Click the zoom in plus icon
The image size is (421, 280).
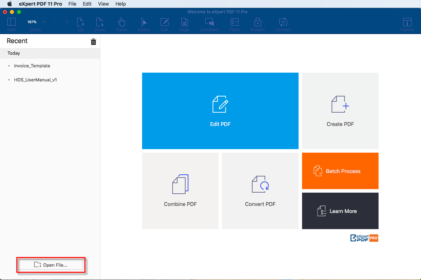[67, 22]
